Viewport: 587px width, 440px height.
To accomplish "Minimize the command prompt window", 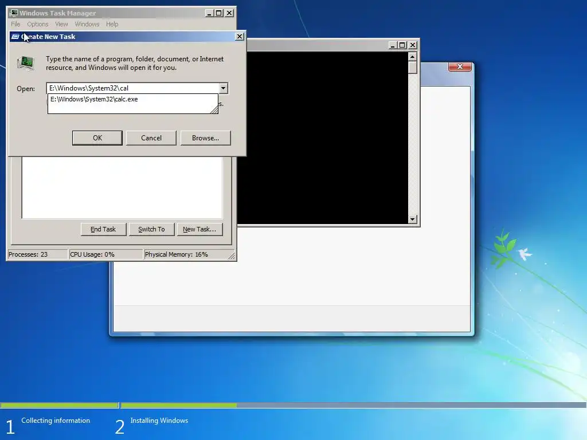I will pyautogui.click(x=392, y=45).
